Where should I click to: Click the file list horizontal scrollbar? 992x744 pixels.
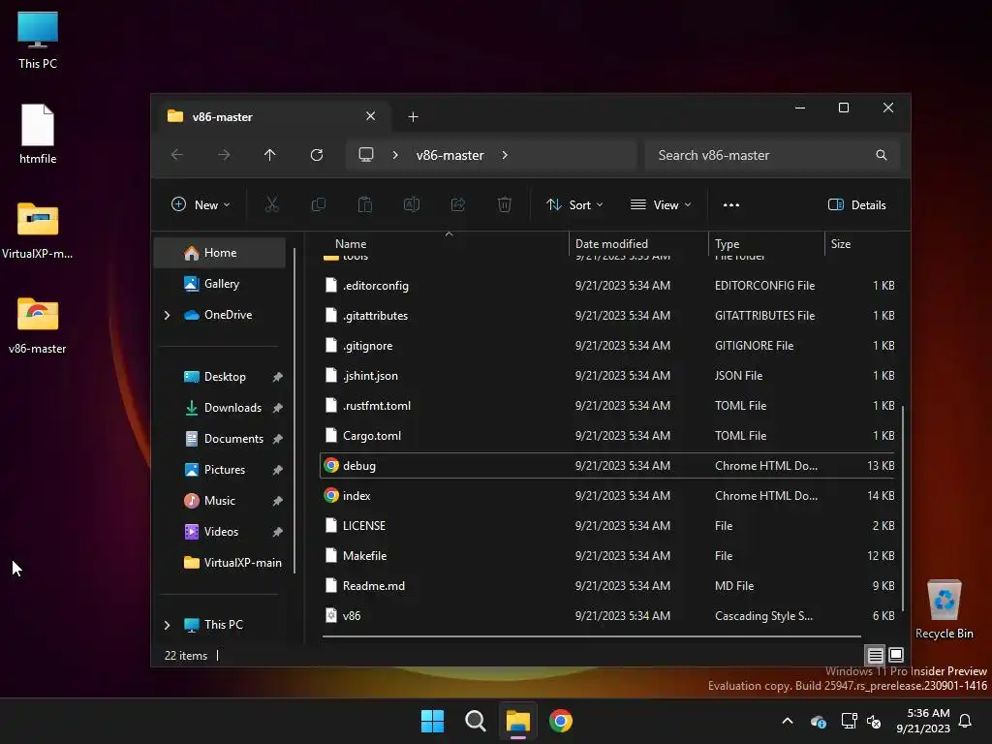tap(592, 635)
